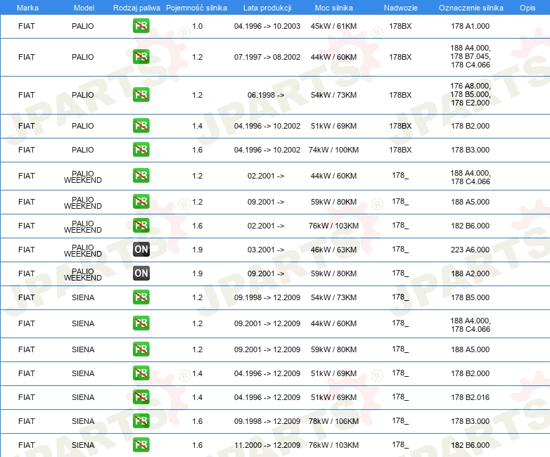Click petrol icon in Palio 1.4 row
Viewport: 550px width, 457px height.
point(141,126)
